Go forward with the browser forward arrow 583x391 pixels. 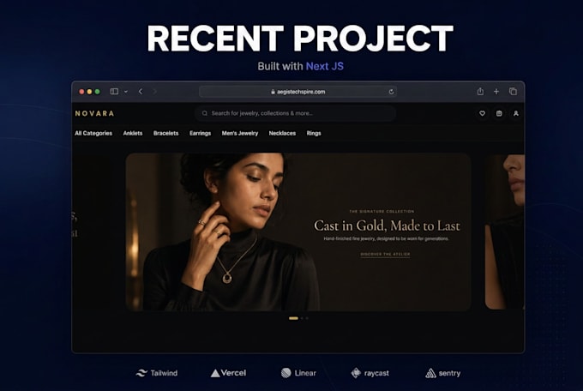[154, 92]
